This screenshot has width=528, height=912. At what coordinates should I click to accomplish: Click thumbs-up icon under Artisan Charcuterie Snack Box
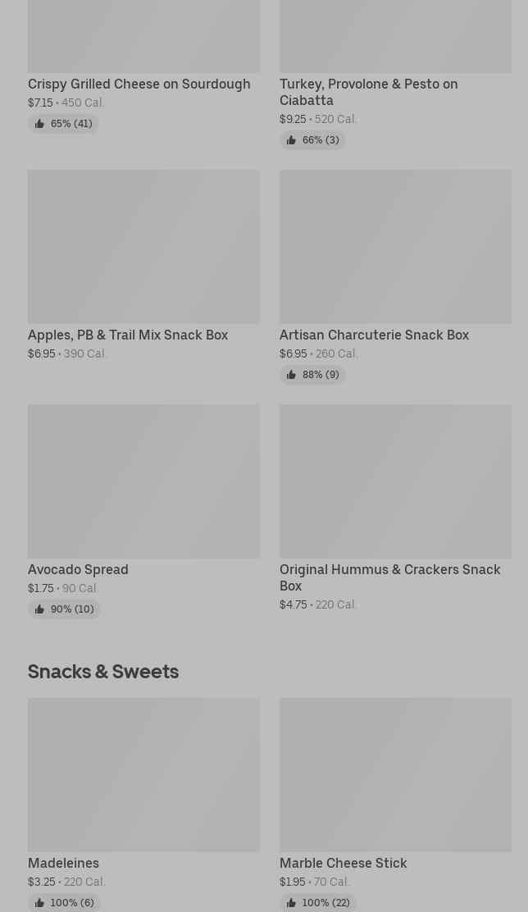click(x=291, y=375)
